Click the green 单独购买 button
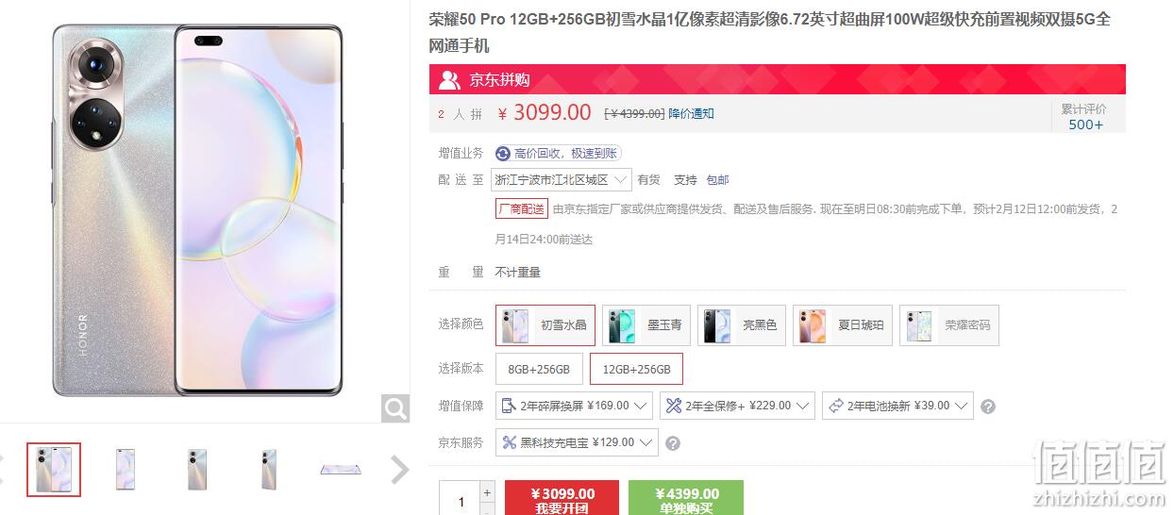The height and width of the screenshot is (515, 1174). pos(686,499)
